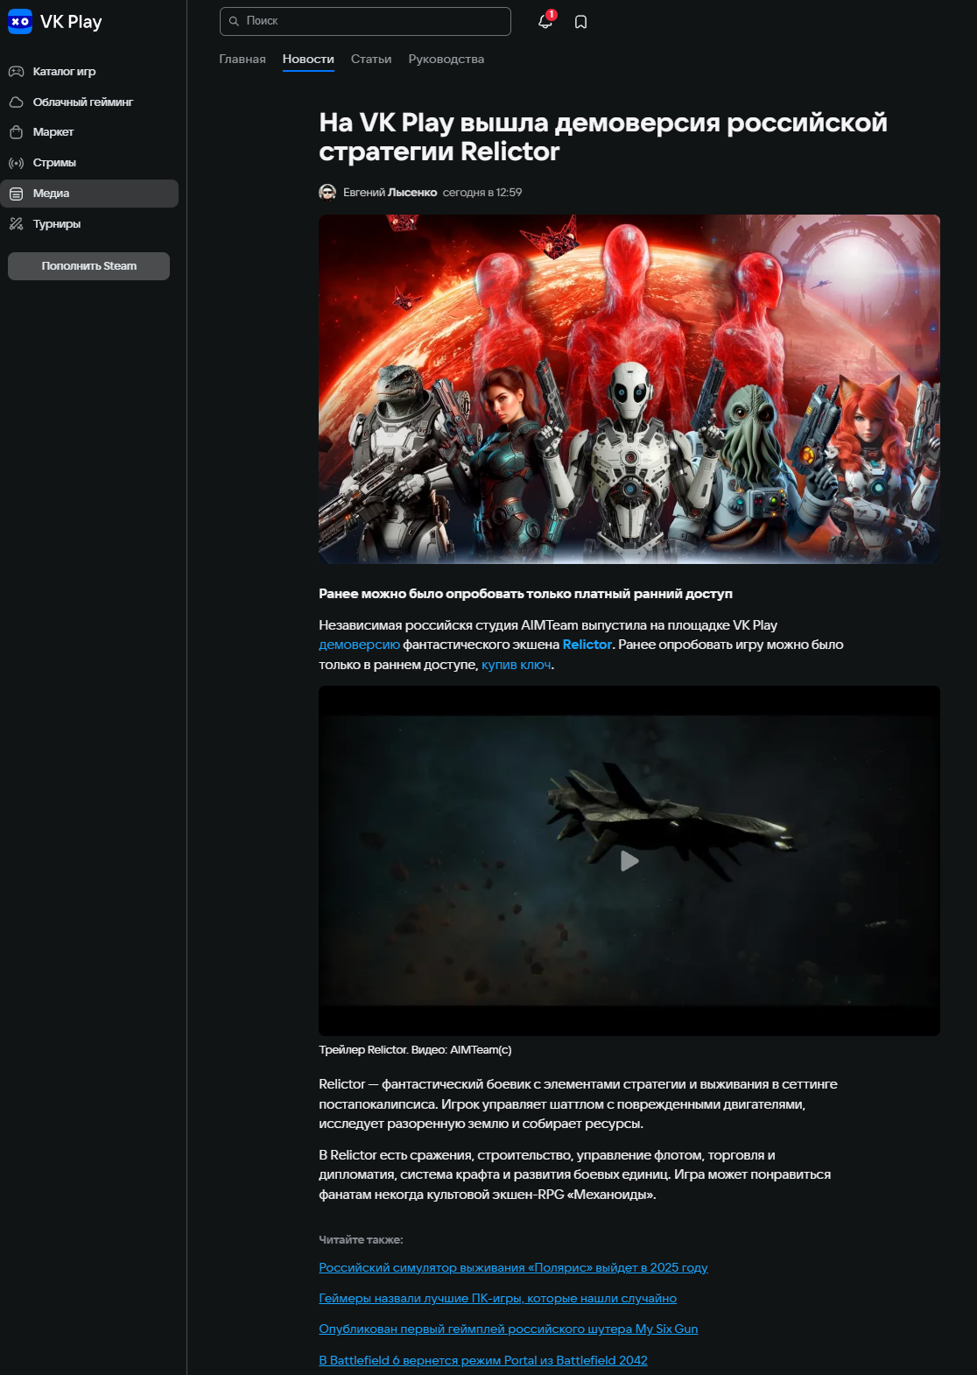977x1375 pixels.
Task: Play the Relictor trailer video
Action: [x=629, y=861]
